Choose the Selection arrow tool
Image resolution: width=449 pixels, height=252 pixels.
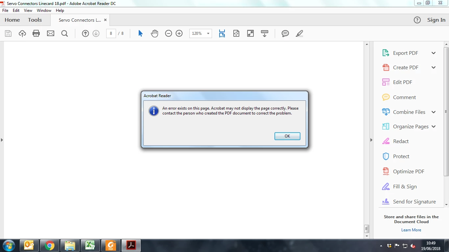coord(140,33)
